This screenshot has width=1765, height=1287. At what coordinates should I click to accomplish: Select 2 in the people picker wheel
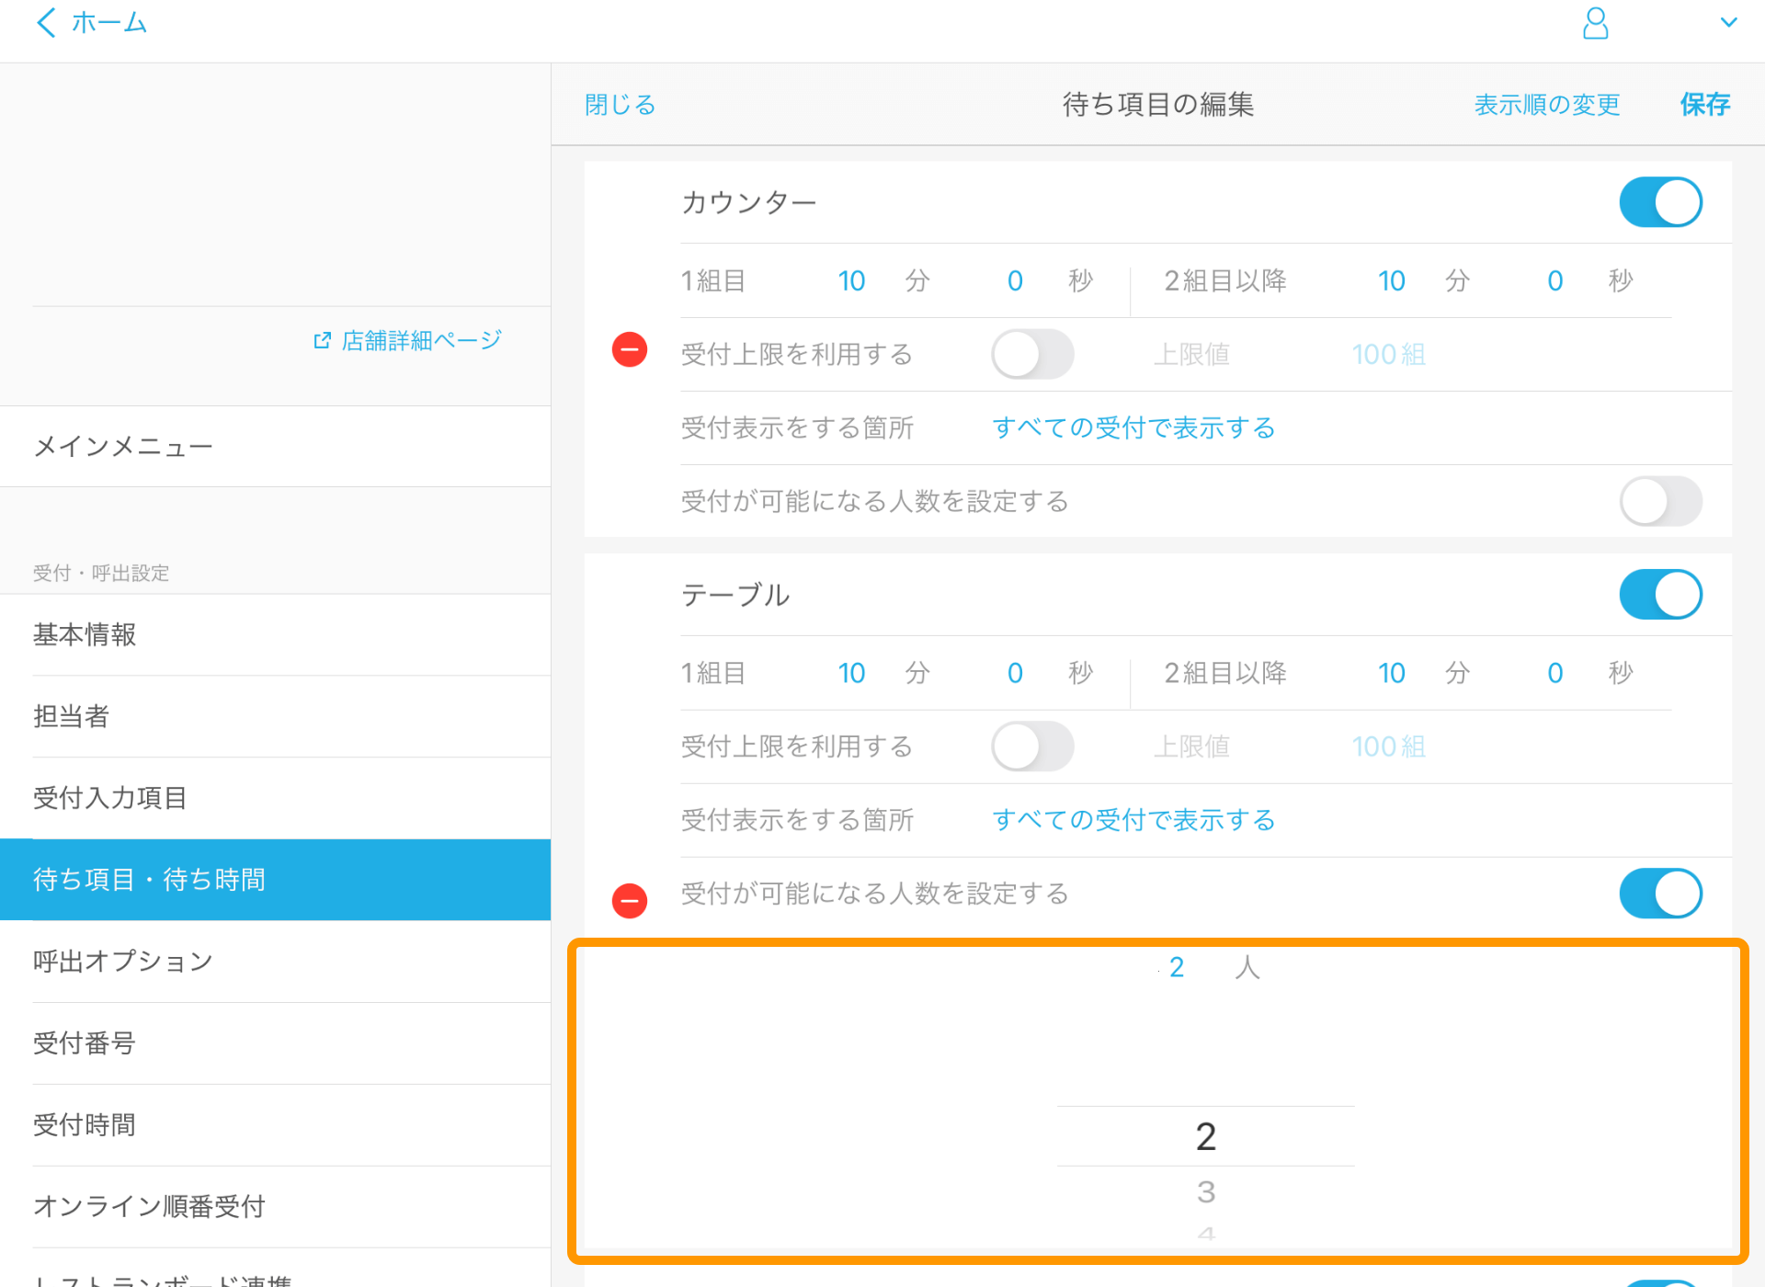click(1206, 1137)
